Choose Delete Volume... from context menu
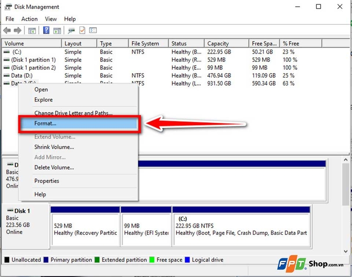This screenshot has width=352, height=277. point(54,168)
